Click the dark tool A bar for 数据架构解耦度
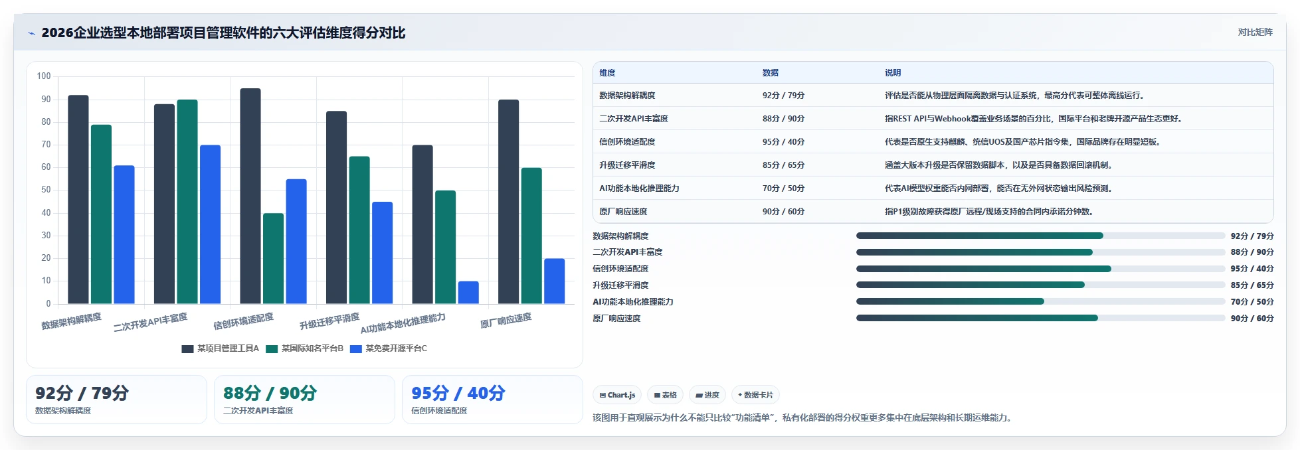The height and width of the screenshot is (450, 1300). (78, 200)
